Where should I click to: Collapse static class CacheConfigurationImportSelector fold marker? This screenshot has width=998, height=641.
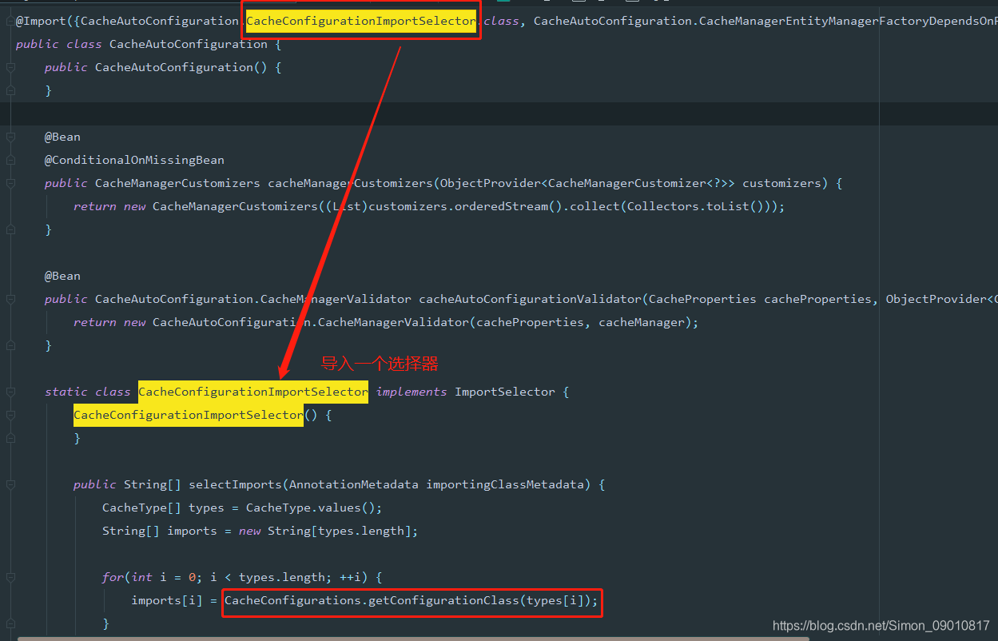pos(10,392)
